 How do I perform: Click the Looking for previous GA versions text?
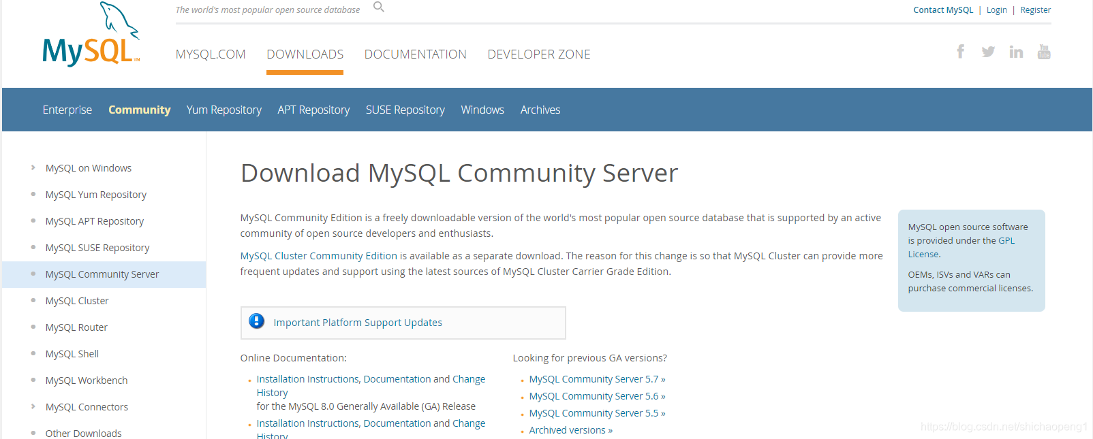coord(590,358)
